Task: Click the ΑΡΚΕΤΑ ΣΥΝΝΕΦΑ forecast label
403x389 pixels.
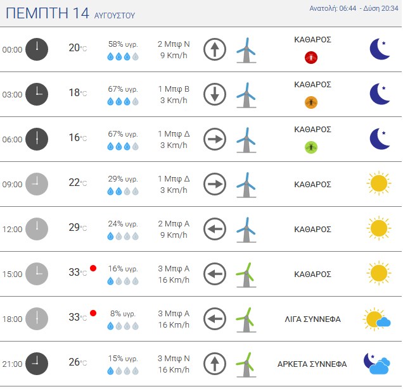Action: coord(312,364)
